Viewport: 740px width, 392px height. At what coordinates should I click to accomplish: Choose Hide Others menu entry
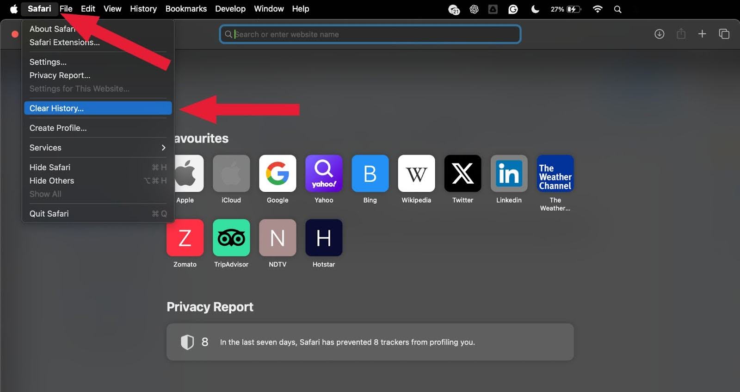(98, 181)
